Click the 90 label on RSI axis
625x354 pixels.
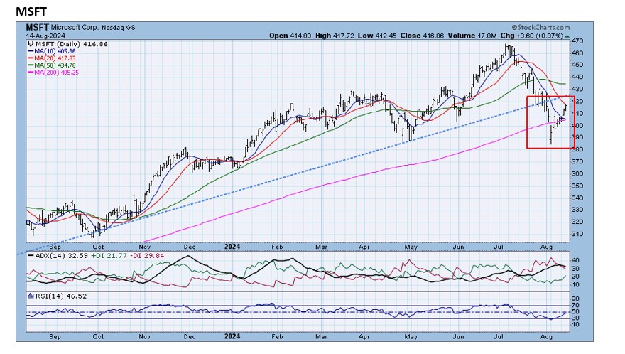(575, 299)
